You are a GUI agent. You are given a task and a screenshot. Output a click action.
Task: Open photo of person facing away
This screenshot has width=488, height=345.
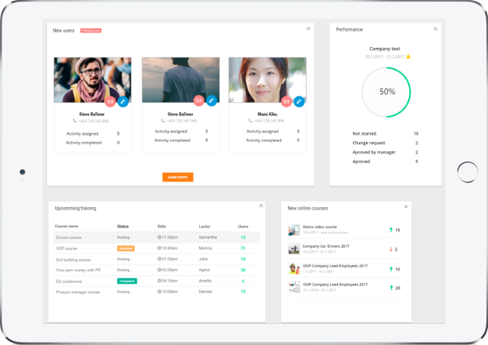click(181, 80)
